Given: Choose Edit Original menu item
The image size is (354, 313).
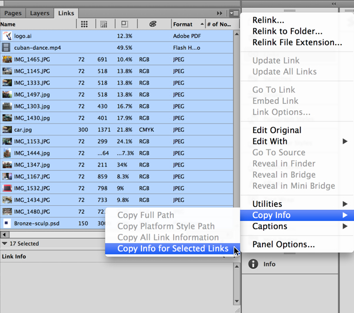Looking at the screenshot, I should pyautogui.click(x=277, y=130).
